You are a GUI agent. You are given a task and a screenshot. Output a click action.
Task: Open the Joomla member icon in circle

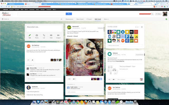[x=118, y=41]
